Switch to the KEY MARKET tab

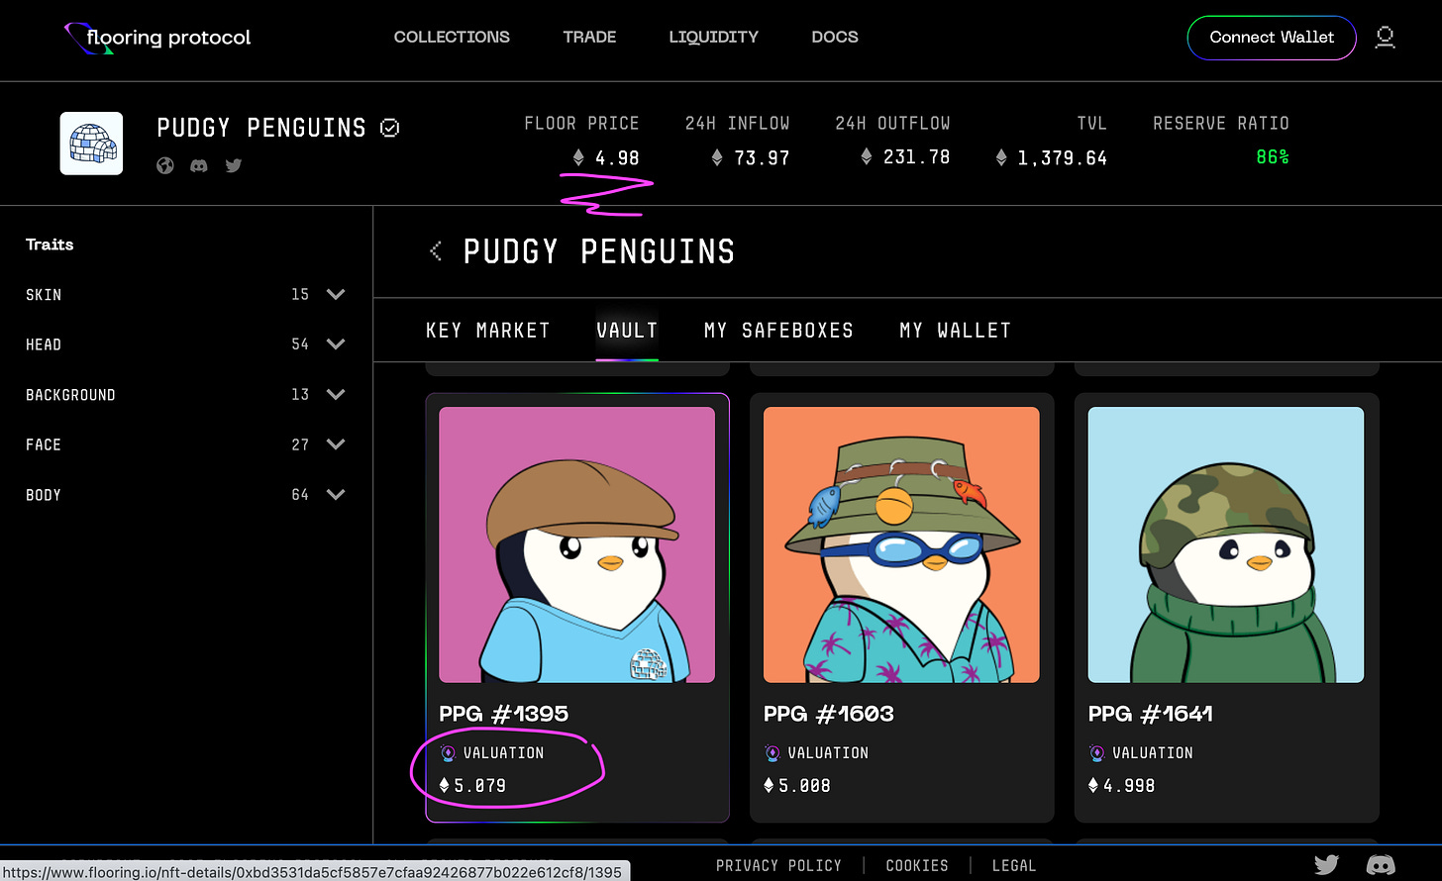coord(487,331)
